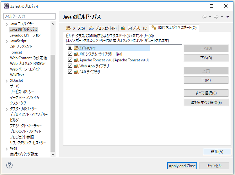
Task: Select ビルダー in the tree
Action: point(15,120)
